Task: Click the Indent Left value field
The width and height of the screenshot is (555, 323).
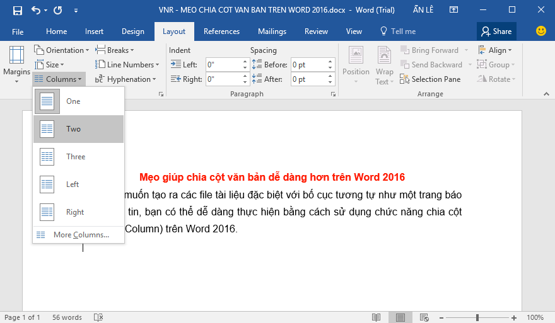Action: click(224, 65)
